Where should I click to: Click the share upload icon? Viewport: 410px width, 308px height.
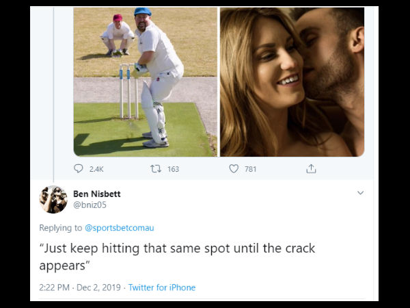[x=312, y=168]
